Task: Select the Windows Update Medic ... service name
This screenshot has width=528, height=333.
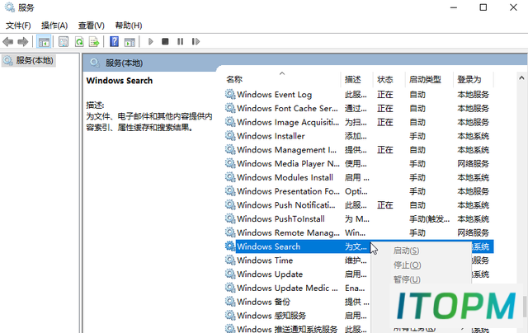Action: [x=287, y=288]
